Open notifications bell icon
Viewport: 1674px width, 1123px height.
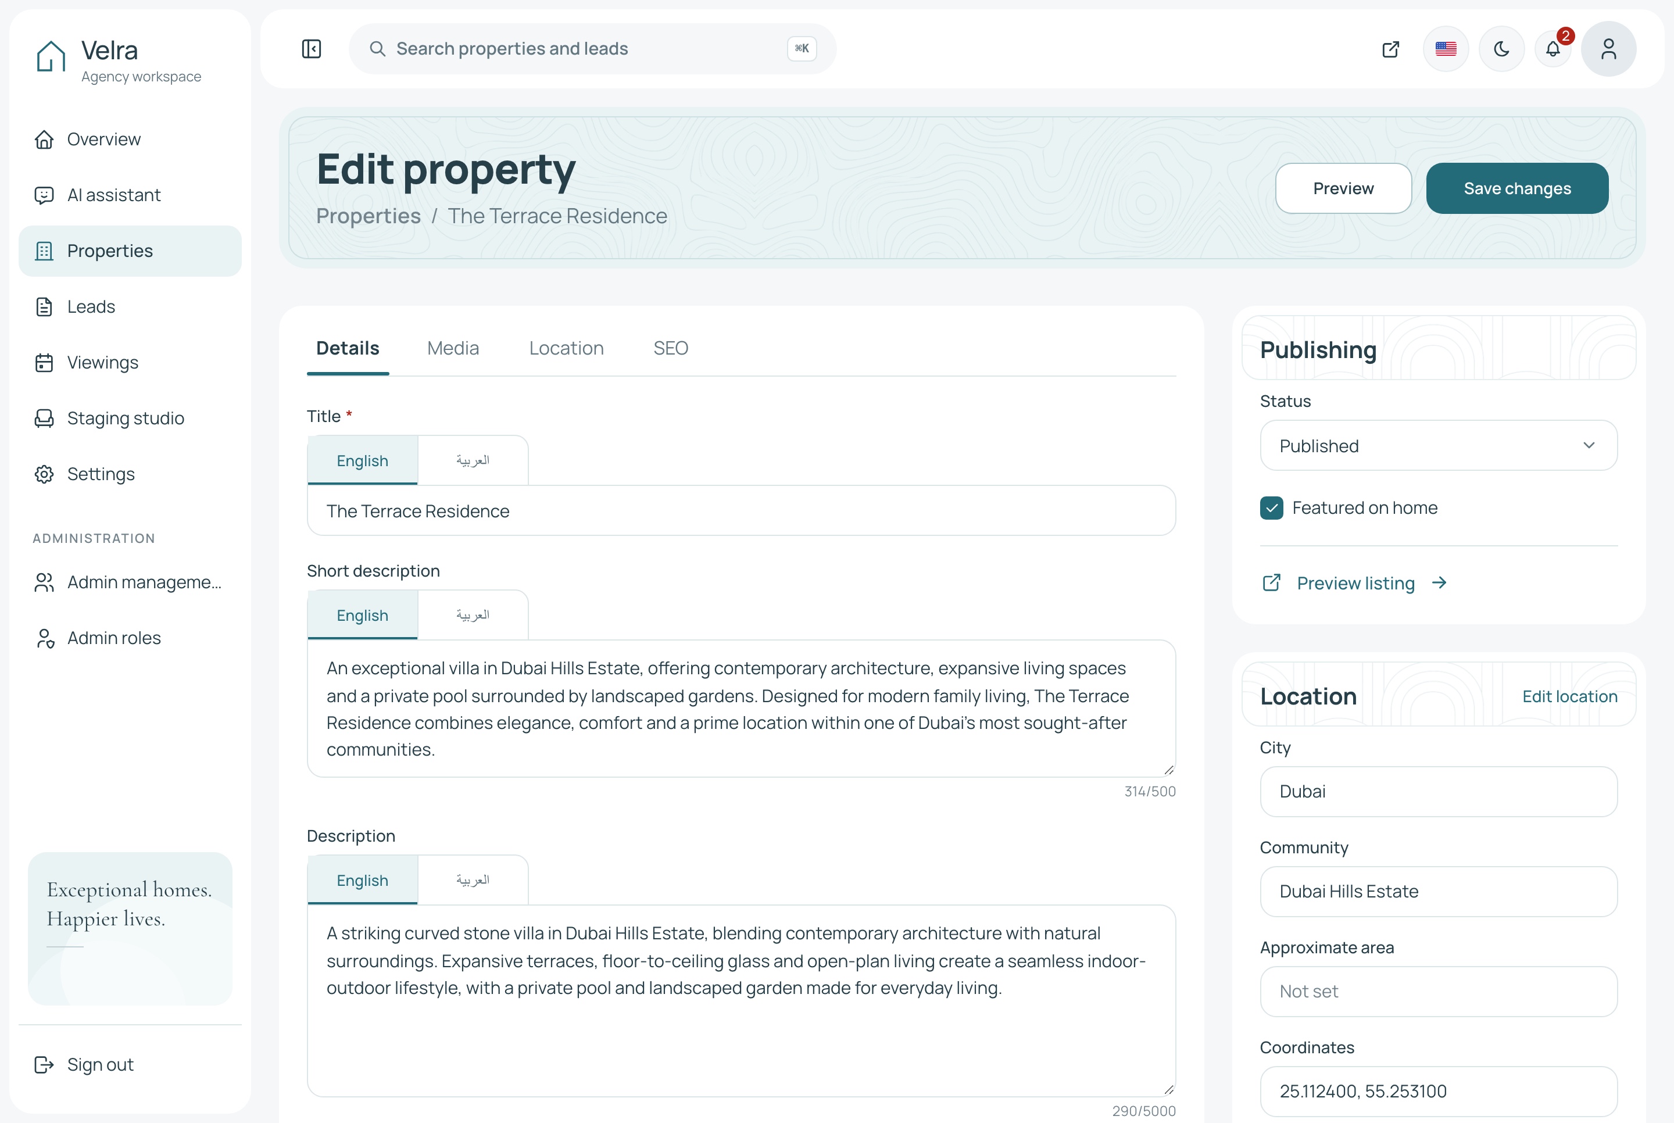(x=1553, y=49)
